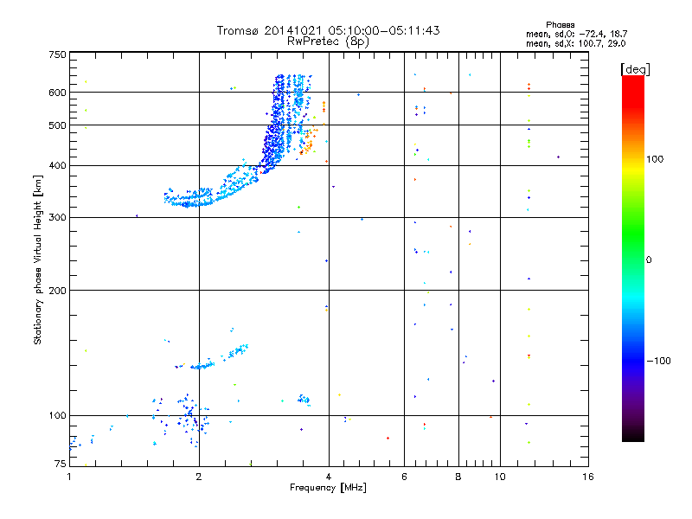
Task: Click the '100' y-axis tick label
Action: point(57,416)
